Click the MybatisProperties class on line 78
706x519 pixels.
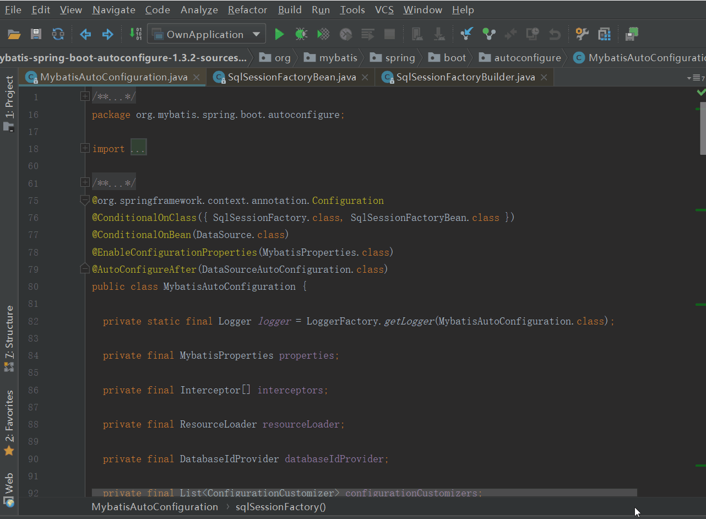coord(309,252)
